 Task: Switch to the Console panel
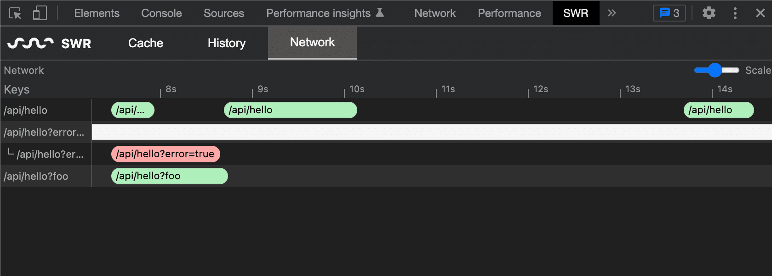[x=161, y=13]
